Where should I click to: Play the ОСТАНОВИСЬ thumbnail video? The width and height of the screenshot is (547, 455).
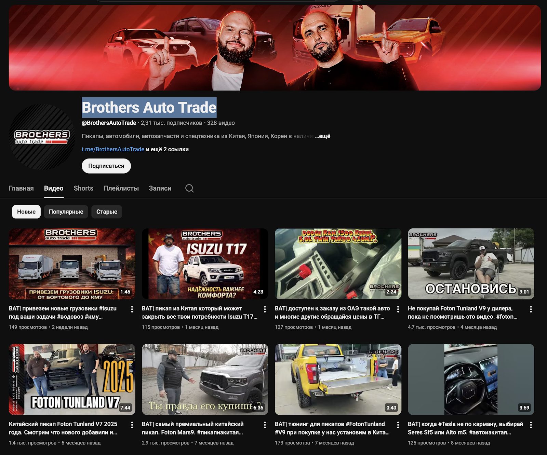point(471,264)
